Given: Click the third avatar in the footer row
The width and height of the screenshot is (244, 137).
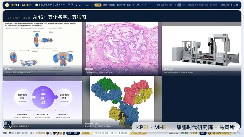Looking at the screenshot, I should (x=54, y=133).
